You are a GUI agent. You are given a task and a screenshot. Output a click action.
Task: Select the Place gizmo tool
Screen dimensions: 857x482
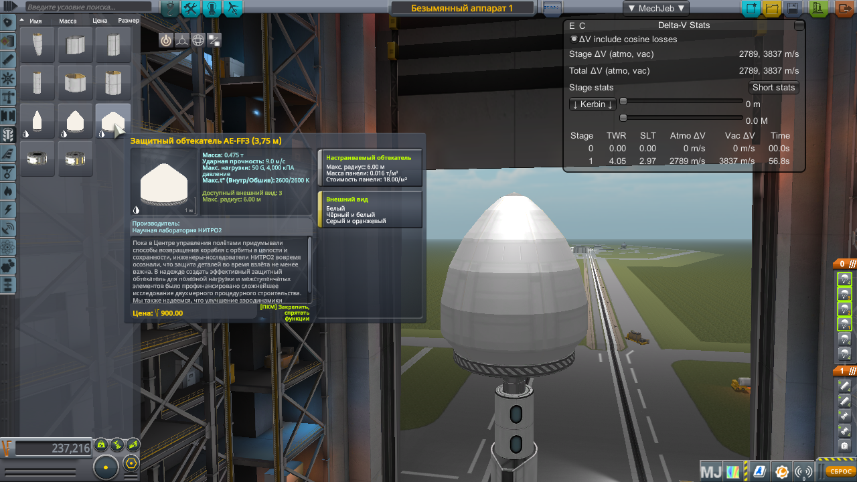click(166, 40)
